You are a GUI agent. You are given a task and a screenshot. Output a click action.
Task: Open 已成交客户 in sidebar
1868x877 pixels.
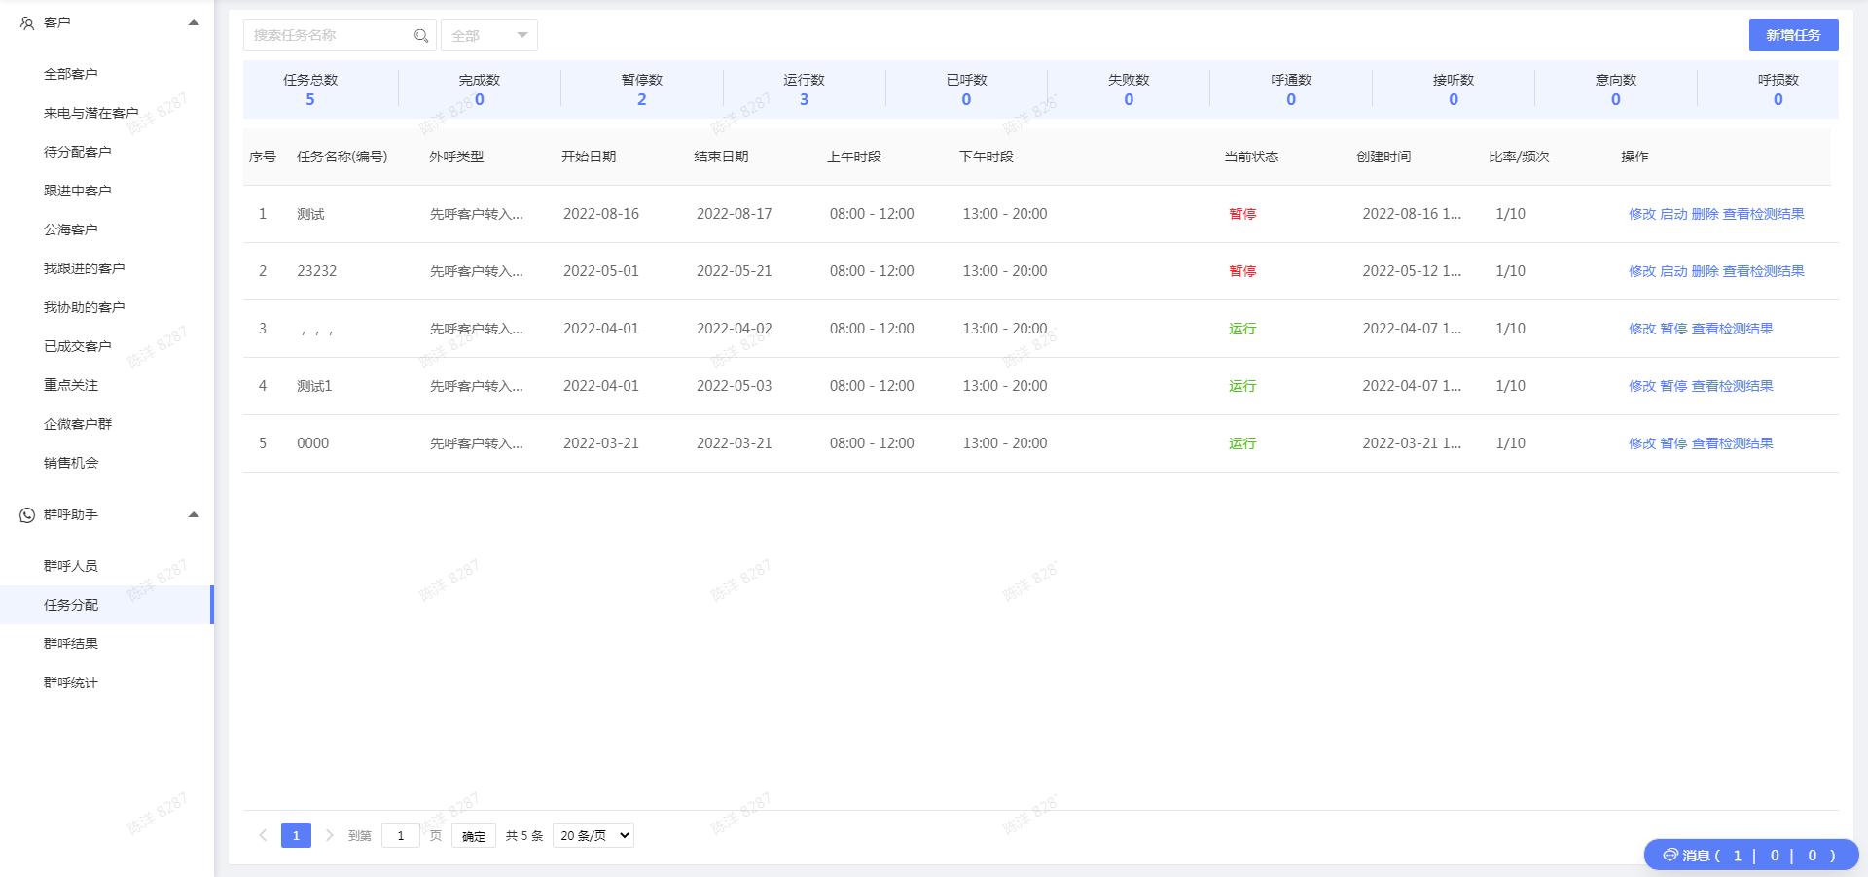coord(78,346)
